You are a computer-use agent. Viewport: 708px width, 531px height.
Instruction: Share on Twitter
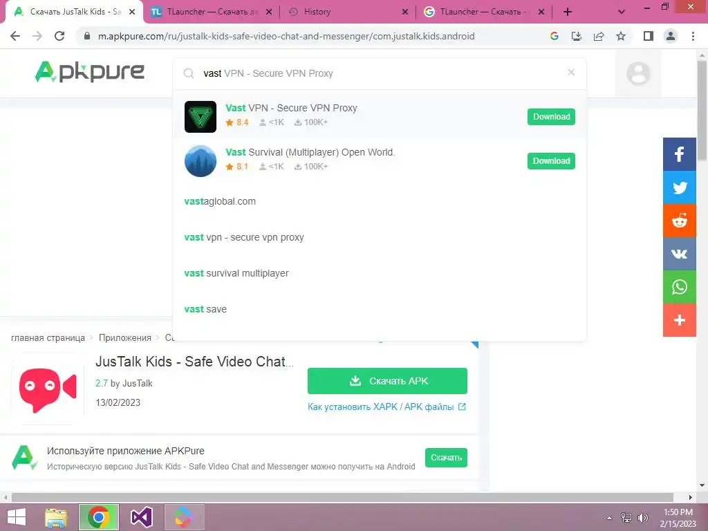(x=679, y=187)
